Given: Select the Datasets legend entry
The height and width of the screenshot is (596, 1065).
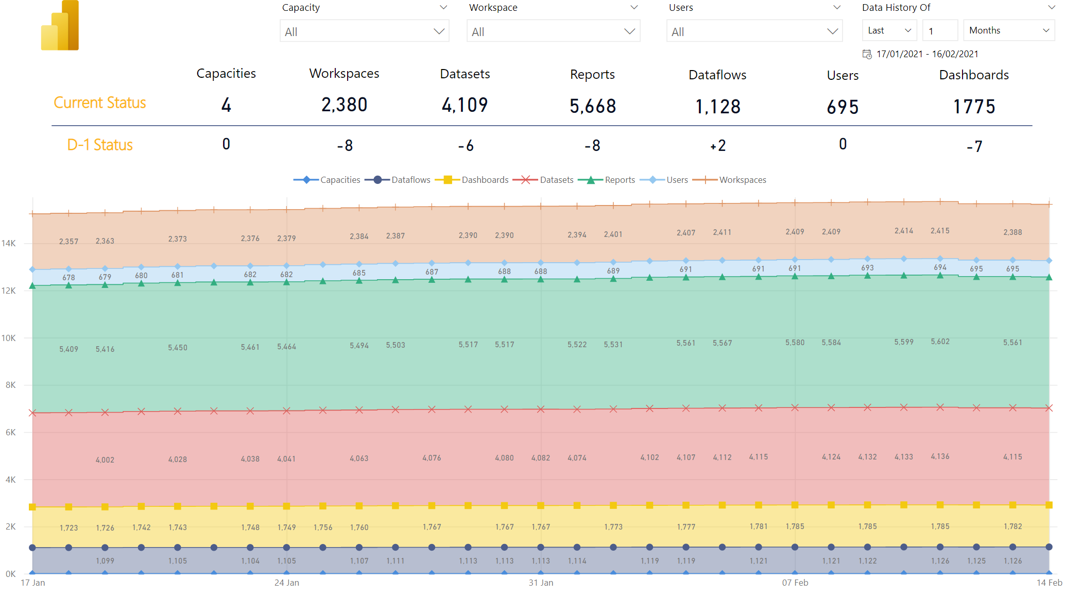Looking at the screenshot, I should (543, 180).
